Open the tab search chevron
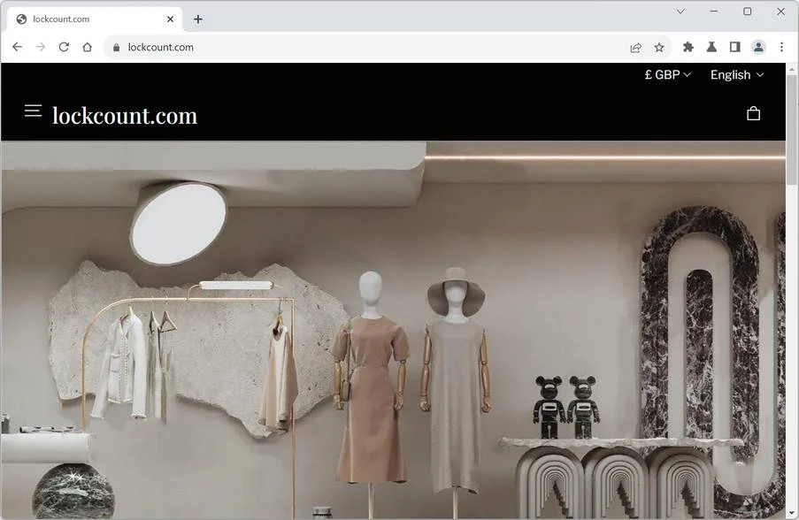 pos(680,11)
